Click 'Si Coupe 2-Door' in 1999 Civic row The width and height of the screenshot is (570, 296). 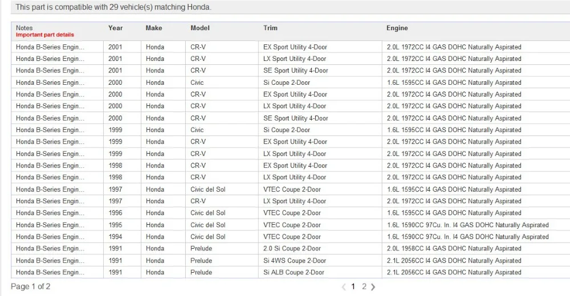click(287, 130)
